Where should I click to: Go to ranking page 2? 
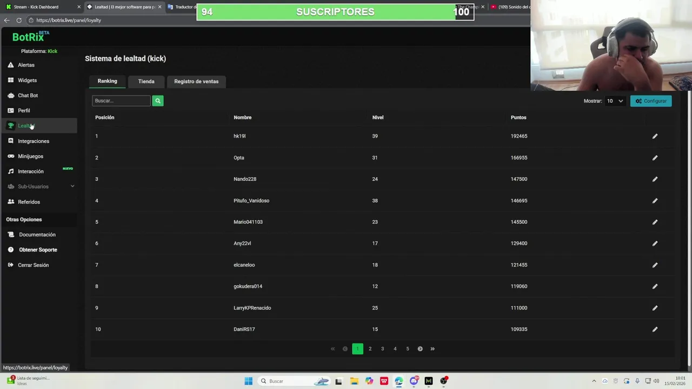point(370,349)
